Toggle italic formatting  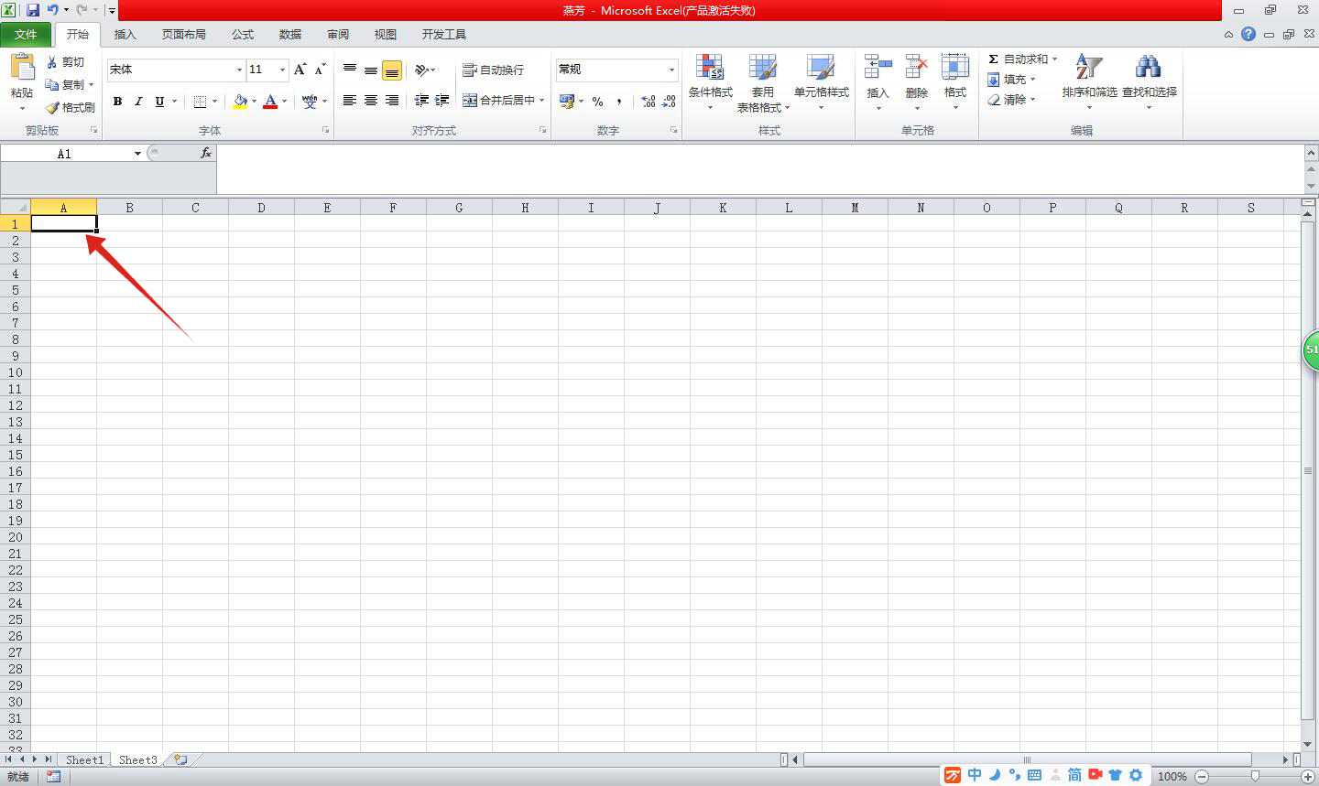(138, 102)
